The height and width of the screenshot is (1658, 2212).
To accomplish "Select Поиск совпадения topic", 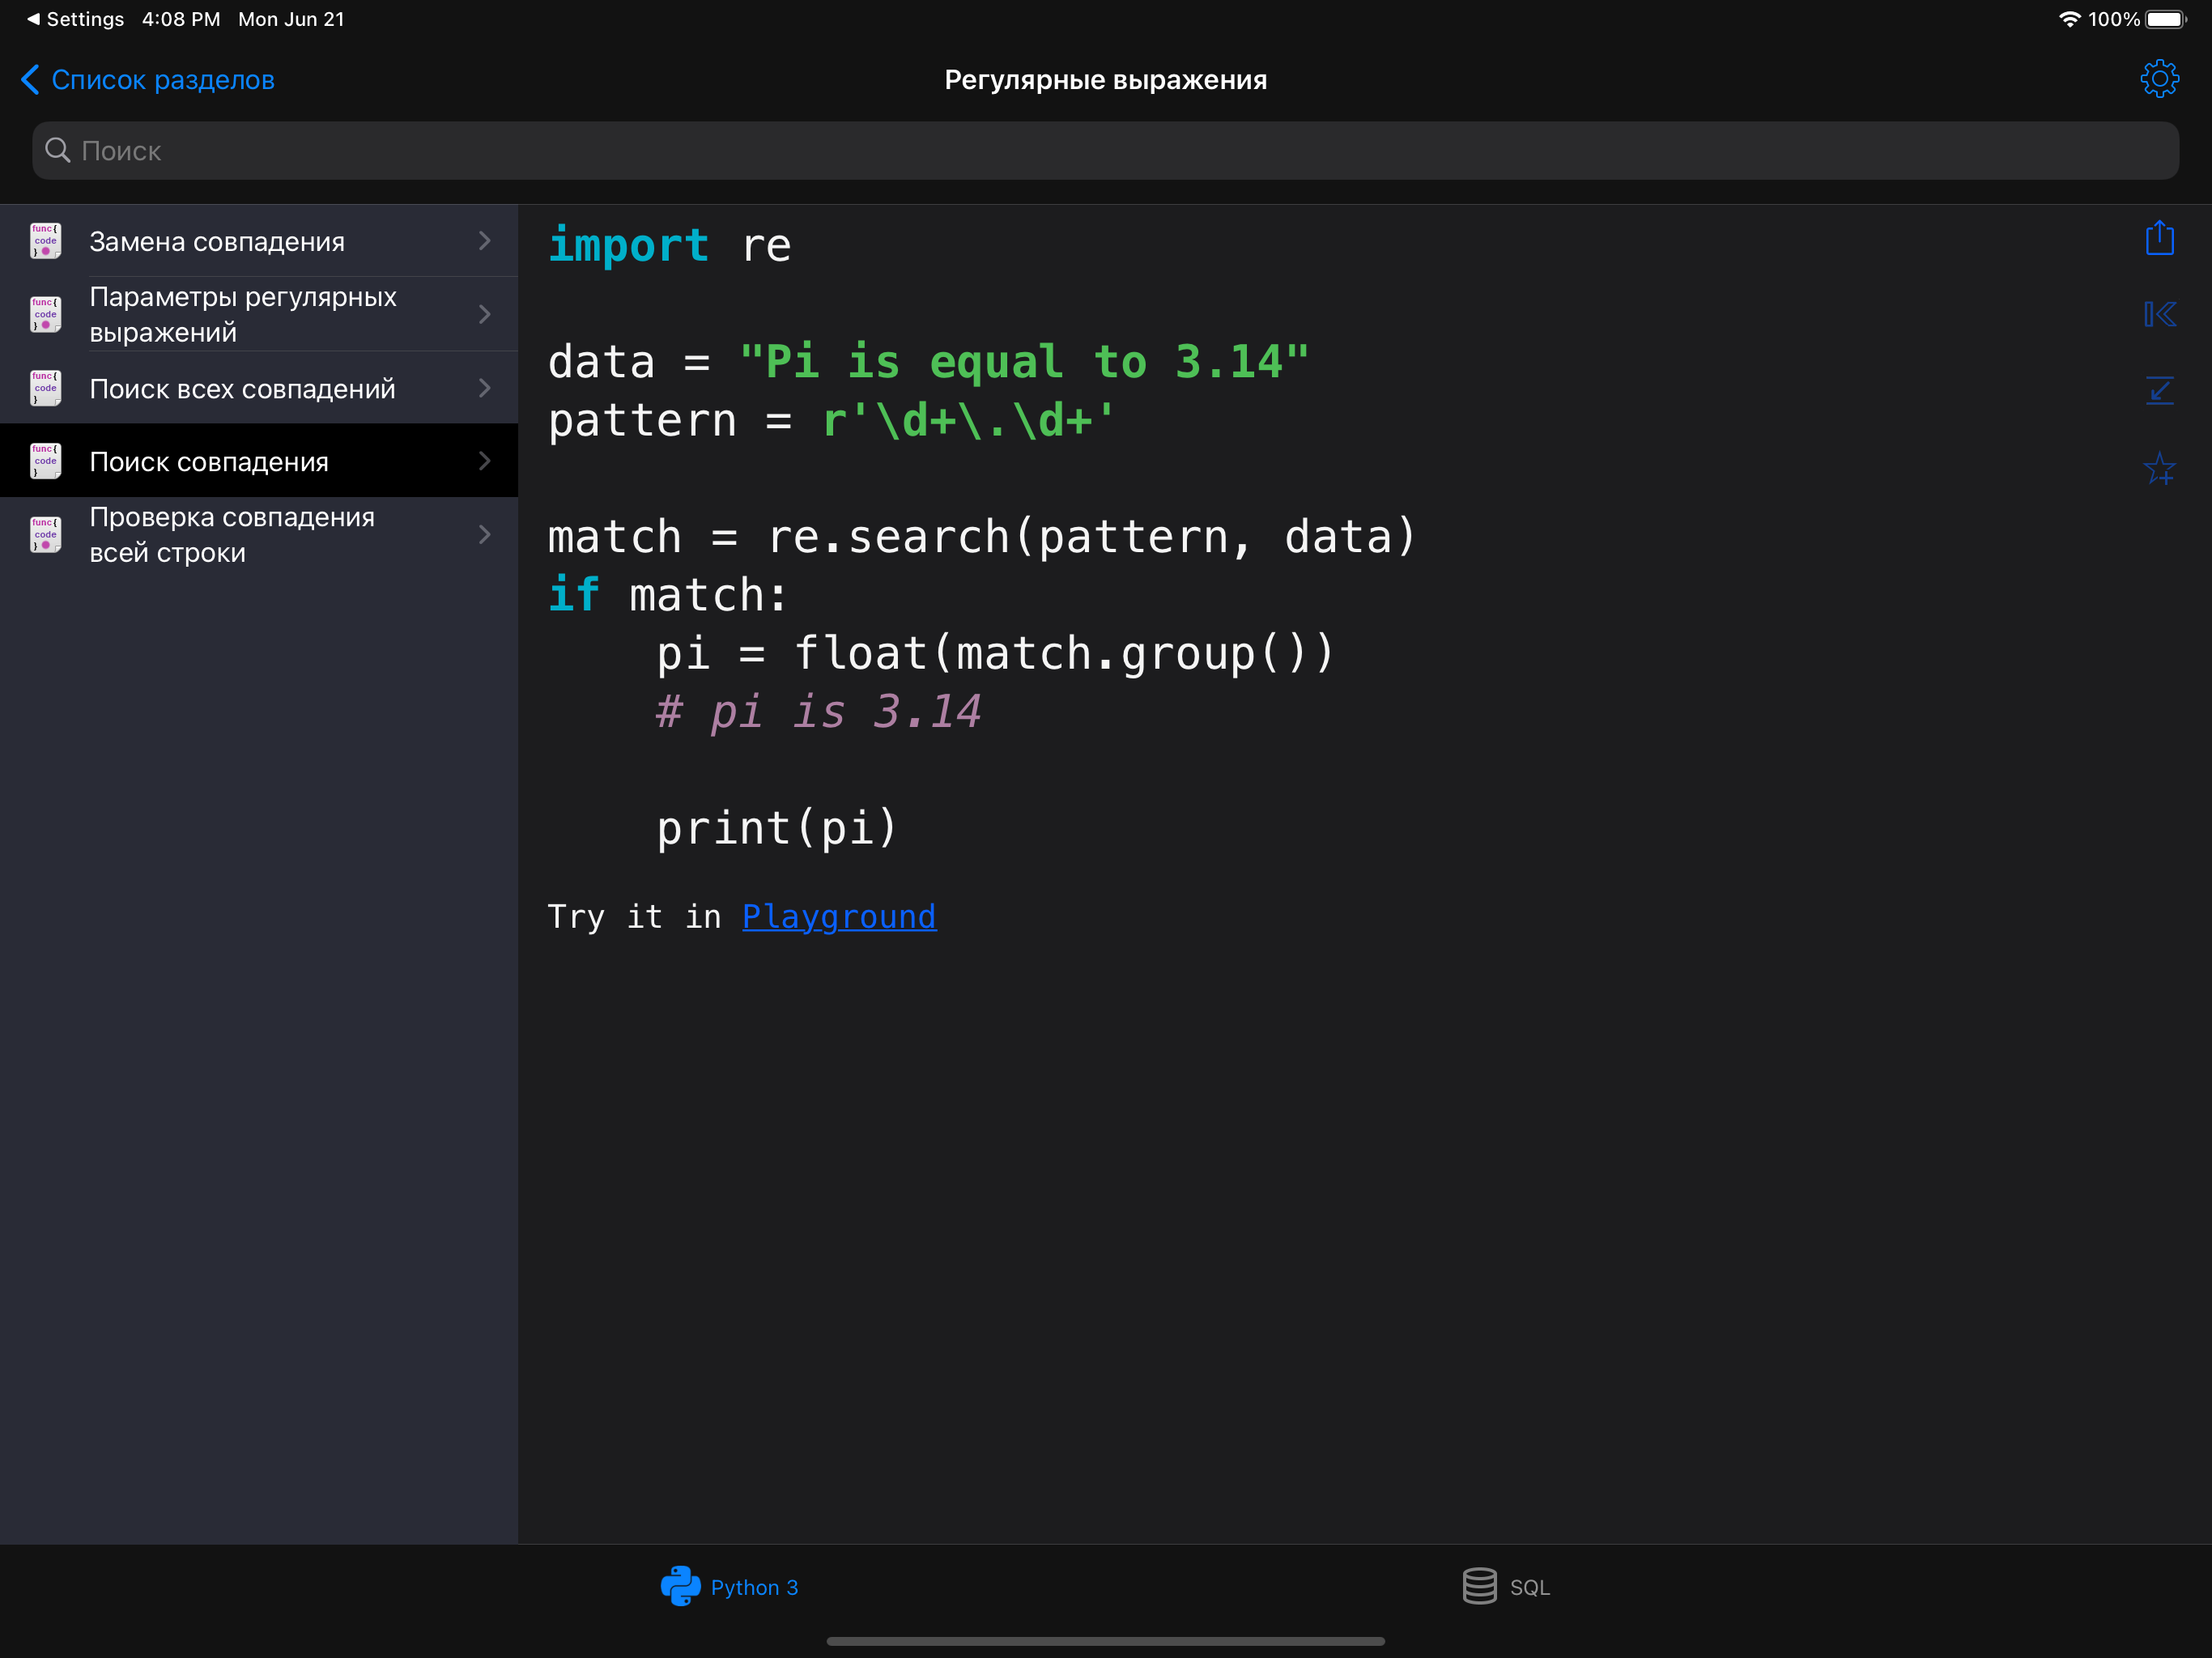I will click(259, 461).
